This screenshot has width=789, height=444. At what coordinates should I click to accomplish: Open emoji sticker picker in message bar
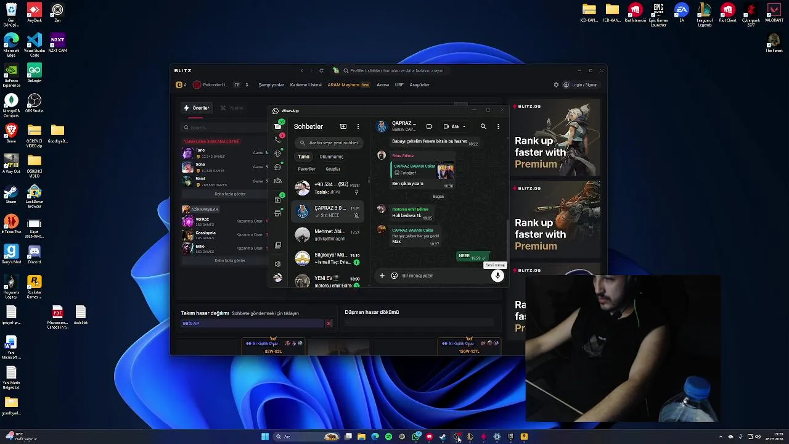point(394,276)
